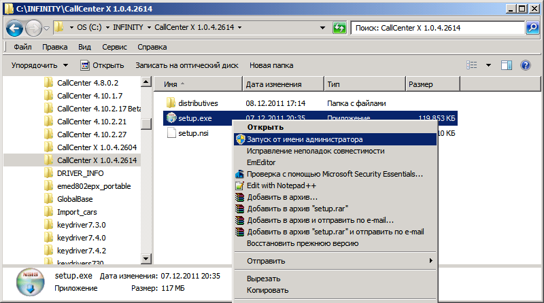This screenshot has height=303, width=544.
Task: Select CallCenter X 1.0.4.2604 folder
Action: pyautogui.click(x=97, y=147)
